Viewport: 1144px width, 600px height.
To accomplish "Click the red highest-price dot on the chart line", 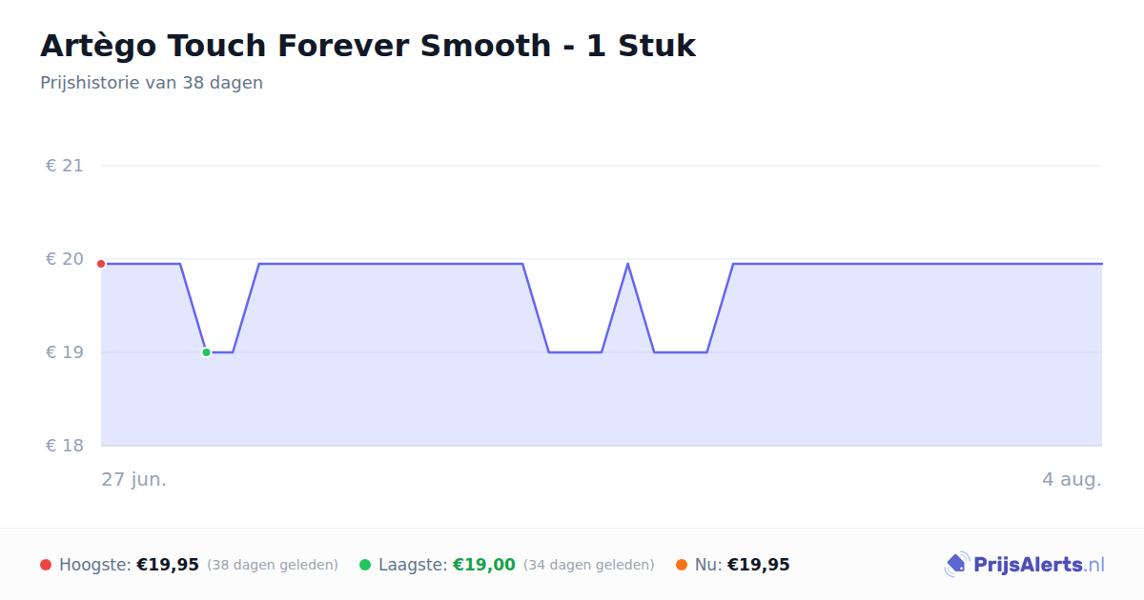I will [101, 264].
